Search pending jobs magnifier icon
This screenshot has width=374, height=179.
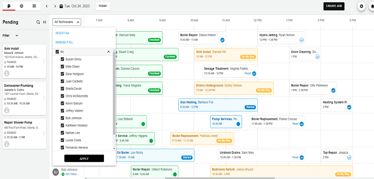(38, 22)
